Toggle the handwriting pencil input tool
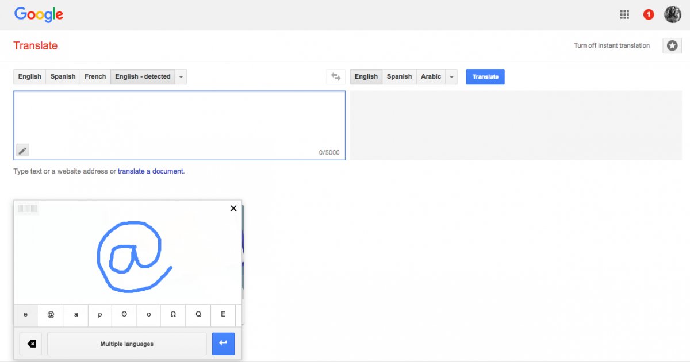This screenshot has height=362, width=690. pyautogui.click(x=22, y=151)
